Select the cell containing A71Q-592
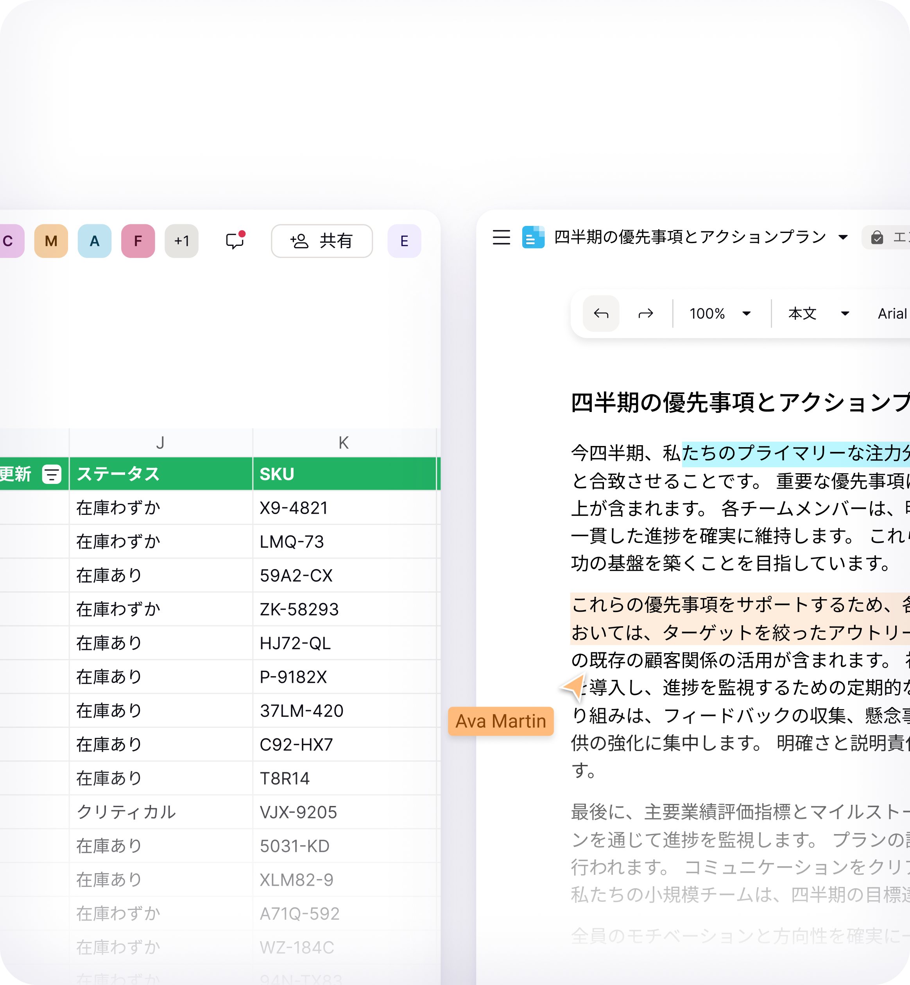Screen dimensions: 910x985 (x=344, y=913)
